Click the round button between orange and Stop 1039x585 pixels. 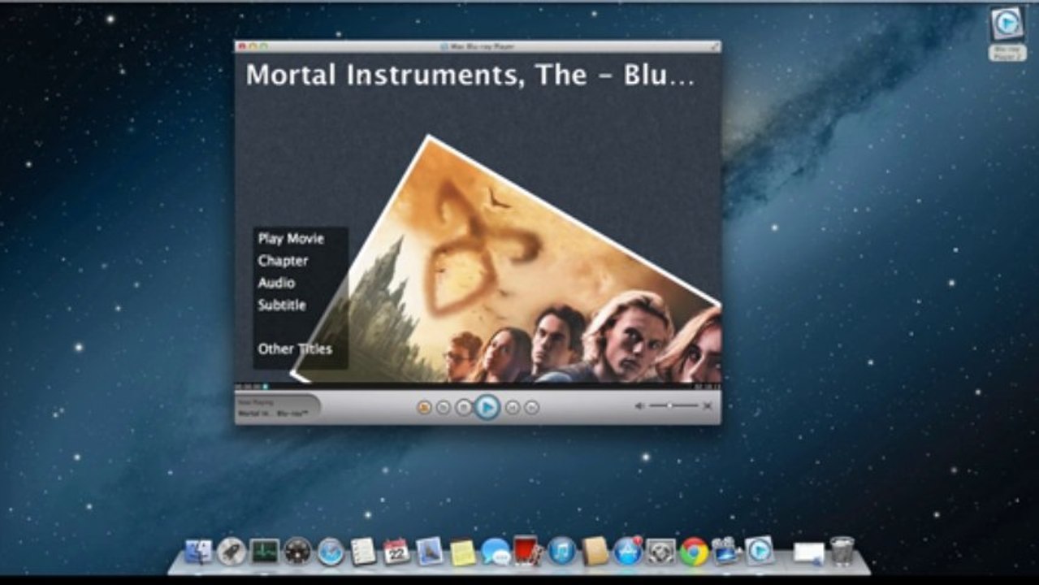pos(443,407)
